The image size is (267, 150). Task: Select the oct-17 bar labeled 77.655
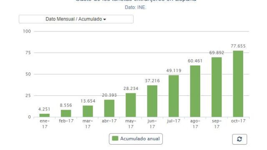(238, 84)
